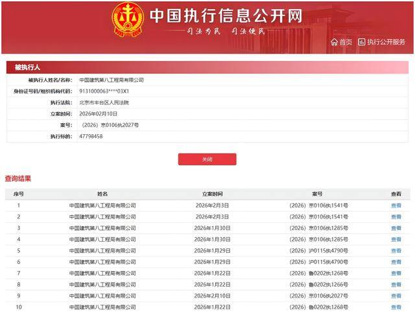Viewport: 415px width, 317px height.
Task: Click the home icon beside 首页
Action: (334, 42)
